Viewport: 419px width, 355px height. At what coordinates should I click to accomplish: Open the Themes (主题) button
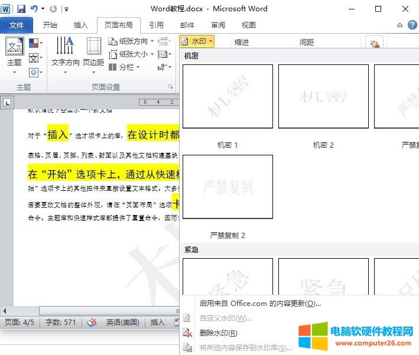click(x=14, y=53)
